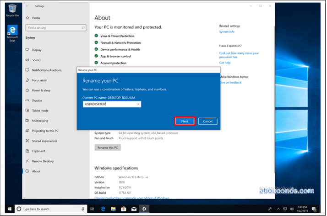327x216 pixels.
Task: Open the Recycle Bin desktop icon
Action: click(12, 10)
